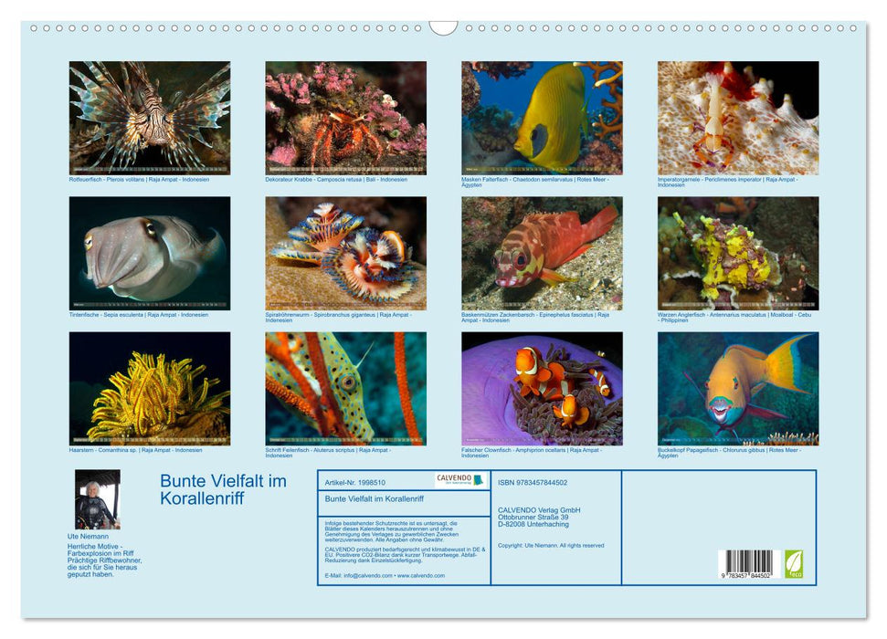Open the yellow Warzen Anglerfisch photo
Image resolution: width=887 pixels, height=639 pixels.
click(737, 253)
